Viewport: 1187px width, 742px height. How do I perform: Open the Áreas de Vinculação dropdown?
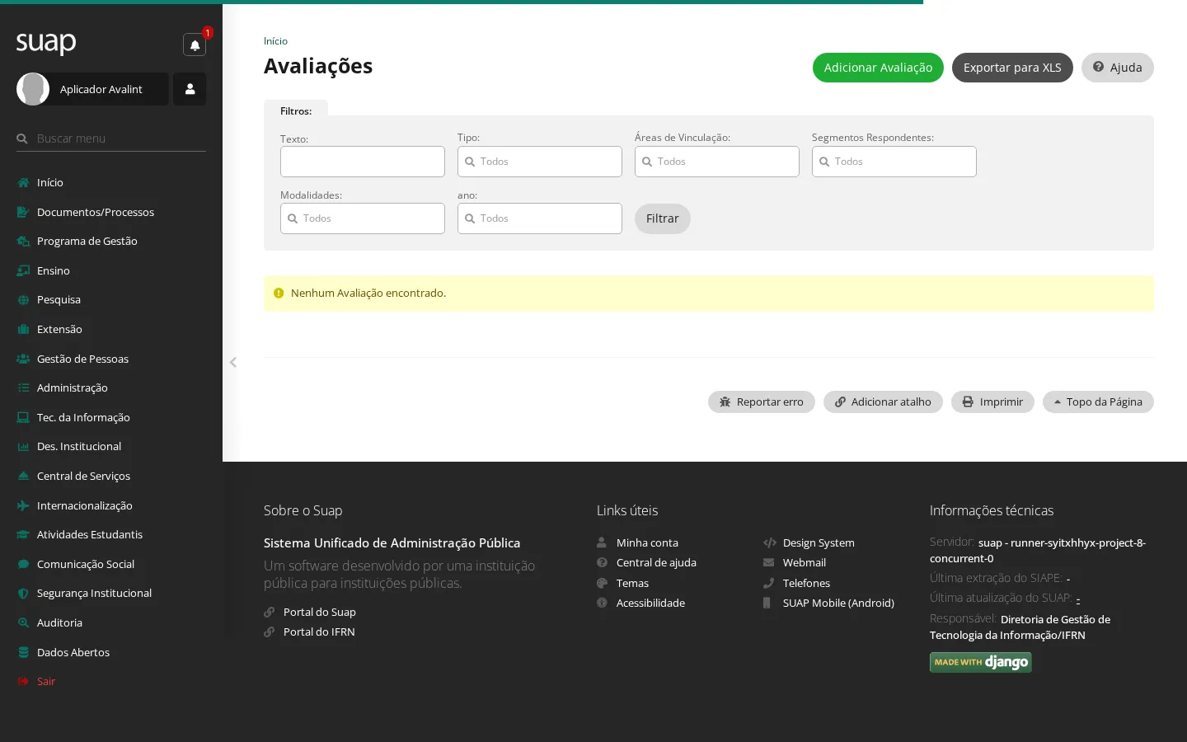717,162
